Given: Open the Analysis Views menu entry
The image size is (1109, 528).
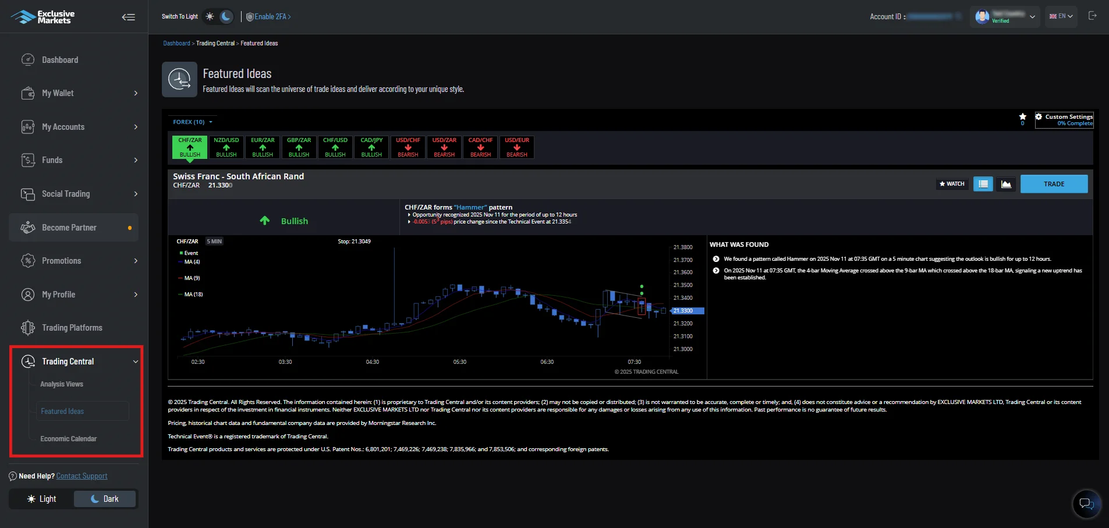Looking at the screenshot, I should coord(61,384).
